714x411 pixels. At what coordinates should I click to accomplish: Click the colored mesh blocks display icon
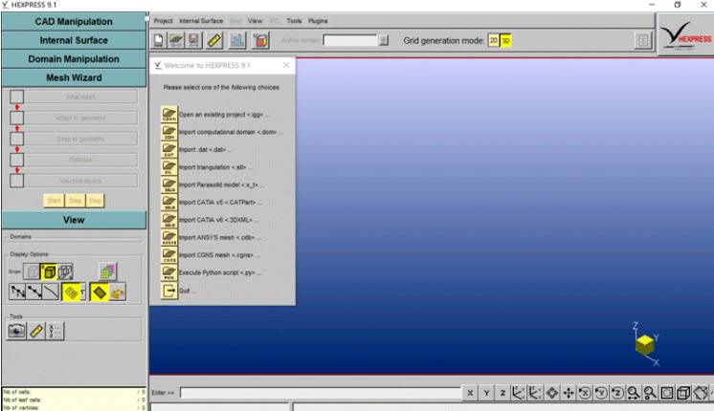point(107,271)
